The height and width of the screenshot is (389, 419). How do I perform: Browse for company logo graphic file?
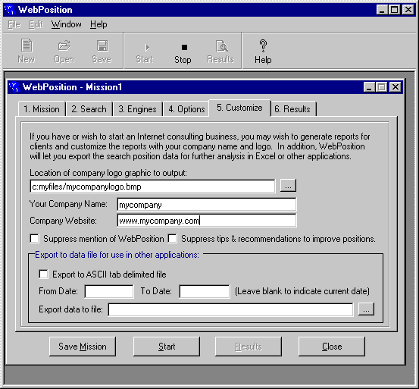(x=288, y=186)
